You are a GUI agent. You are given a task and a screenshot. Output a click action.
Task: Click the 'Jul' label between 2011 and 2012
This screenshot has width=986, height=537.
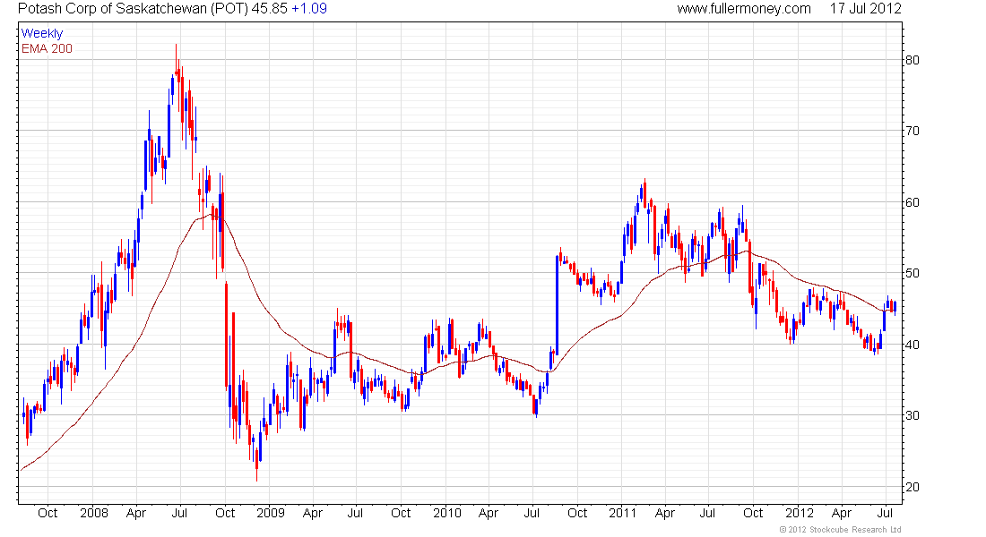708,513
